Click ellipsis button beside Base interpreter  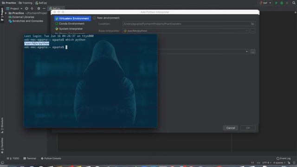tap(252, 31)
